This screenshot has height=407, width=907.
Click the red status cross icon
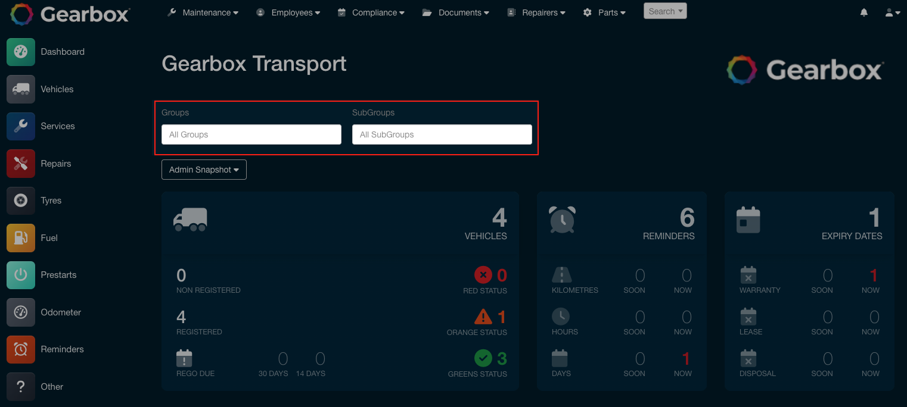(483, 275)
